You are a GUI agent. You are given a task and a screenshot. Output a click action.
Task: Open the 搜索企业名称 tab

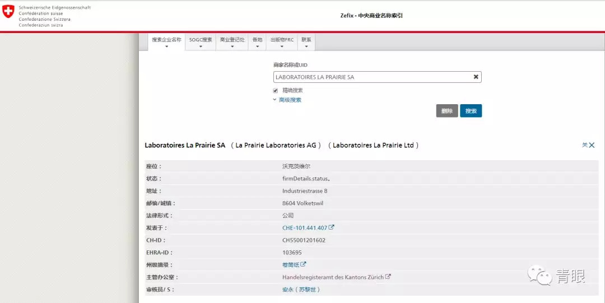coord(166,41)
